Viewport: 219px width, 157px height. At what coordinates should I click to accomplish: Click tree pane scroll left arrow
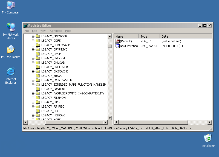click(25, 122)
